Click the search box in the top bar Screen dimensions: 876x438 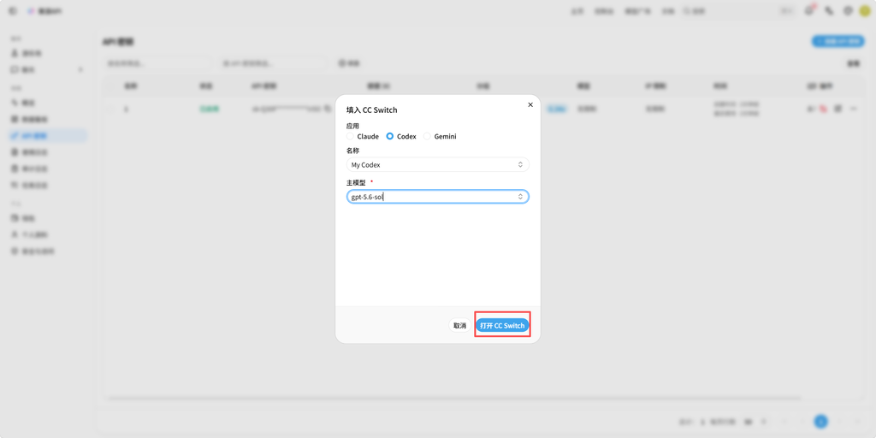pos(738,11)
